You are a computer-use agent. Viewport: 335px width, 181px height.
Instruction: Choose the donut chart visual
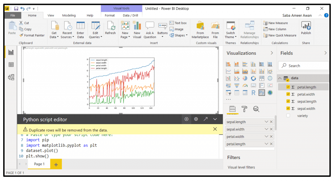coord(254,78)
